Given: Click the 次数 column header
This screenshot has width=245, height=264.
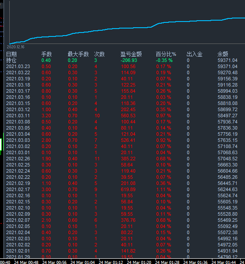Looking at the screenshot, I should (x=99, y=54).
